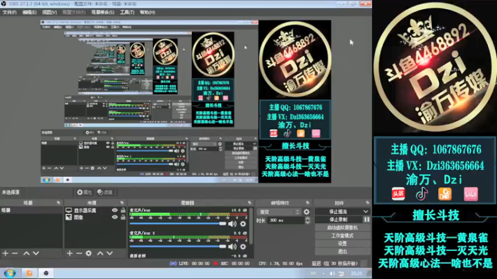The width and height of the screenshot is (497, 279).
Task: Select the 场景 item in scenes list
Action: click(31, 210)
